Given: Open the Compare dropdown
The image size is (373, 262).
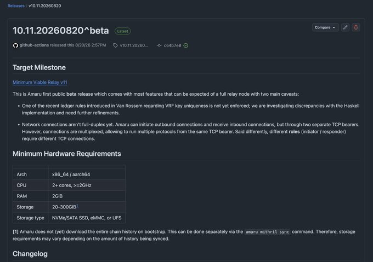Looking at the screenshot, I should pyautogui.click(x=325, y=27).
